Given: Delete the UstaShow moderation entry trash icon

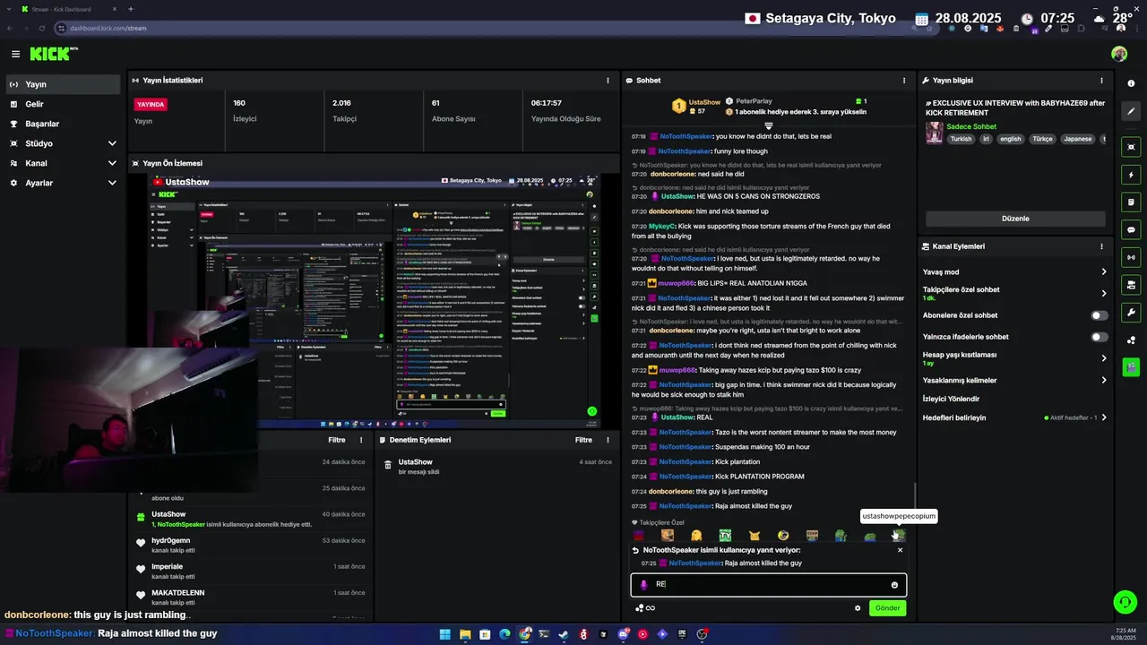Looking at the screenshot, I should point(388,465).
